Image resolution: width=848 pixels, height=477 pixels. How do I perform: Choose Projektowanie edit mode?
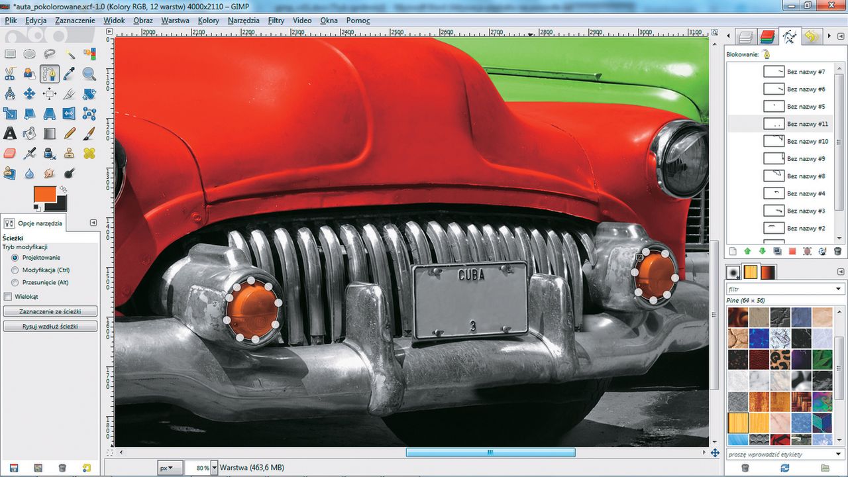36,257
